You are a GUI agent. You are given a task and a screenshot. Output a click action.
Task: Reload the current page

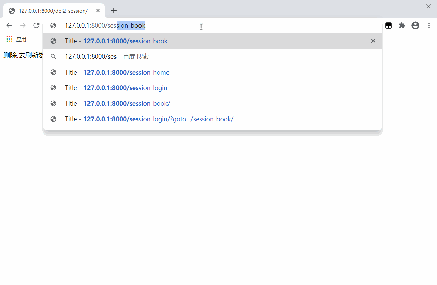tap(36, 25)
